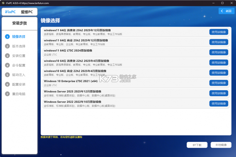The width and height of the screenshot is (236, 157).
Task: Click step 3 circle icon for 安装位置
Action: [7, 56]
